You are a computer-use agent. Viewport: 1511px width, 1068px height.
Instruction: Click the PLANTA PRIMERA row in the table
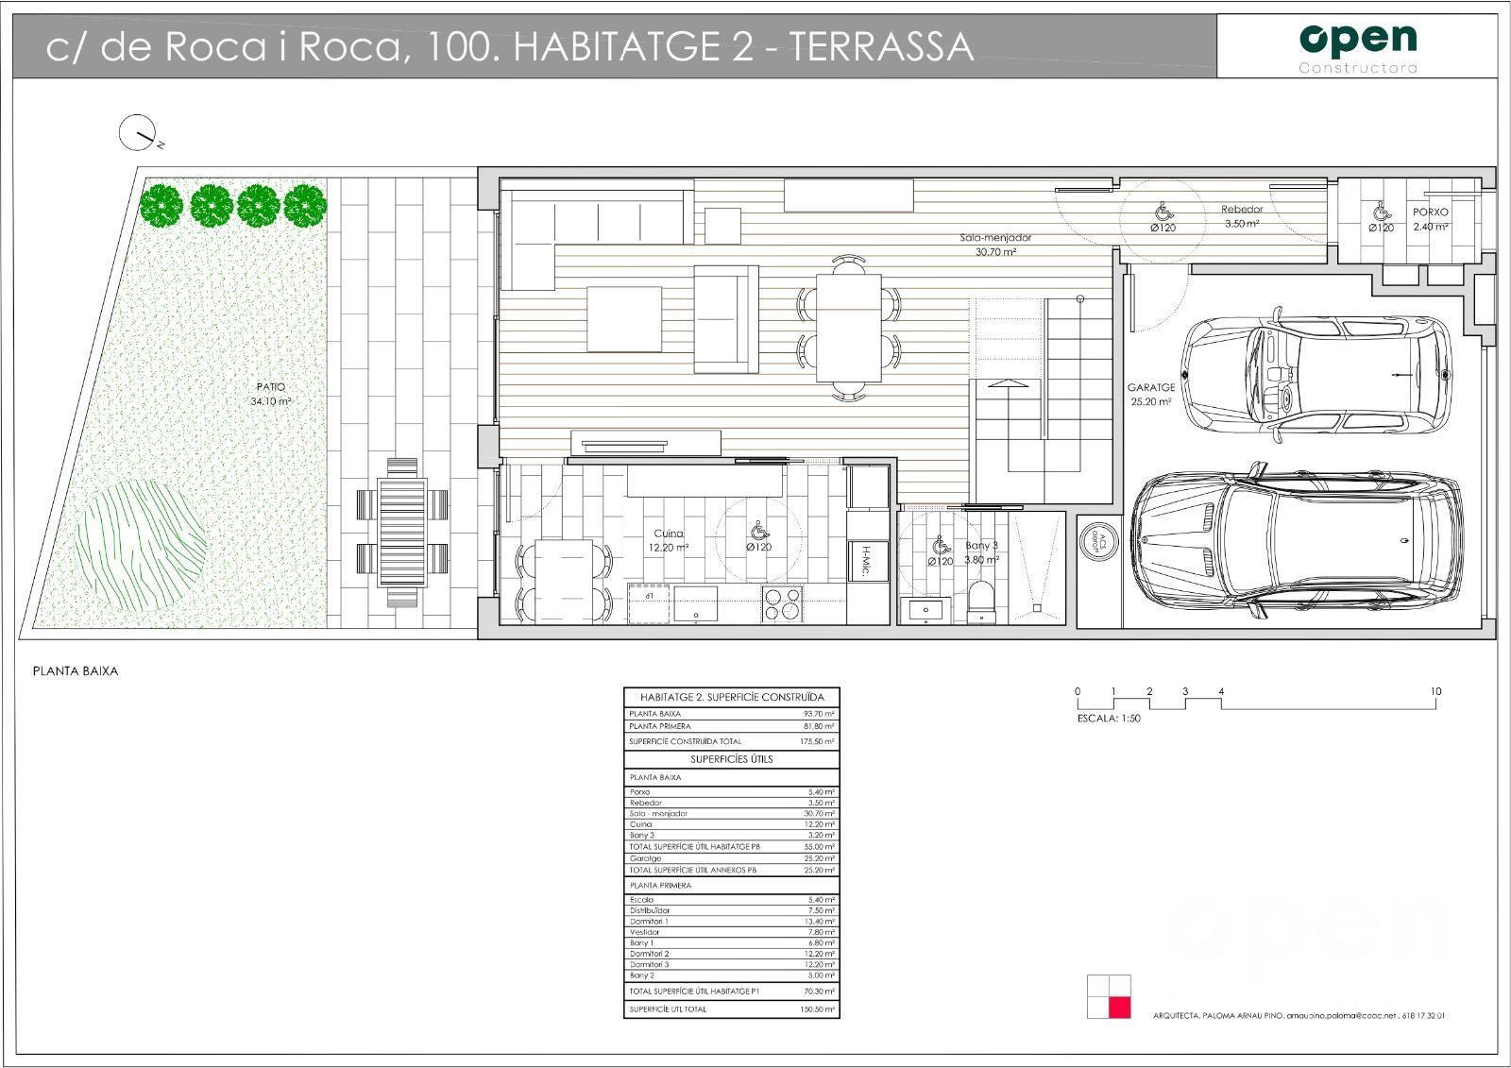coord(661,725)
